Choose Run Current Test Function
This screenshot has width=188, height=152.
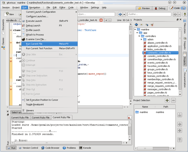tap(50, 48)
